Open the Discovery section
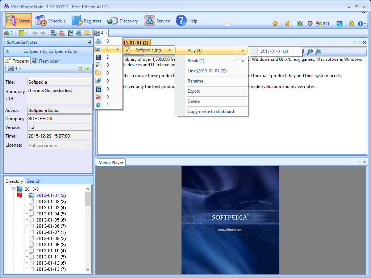Viewport: 371px width, 278px height. coord(122,21)
